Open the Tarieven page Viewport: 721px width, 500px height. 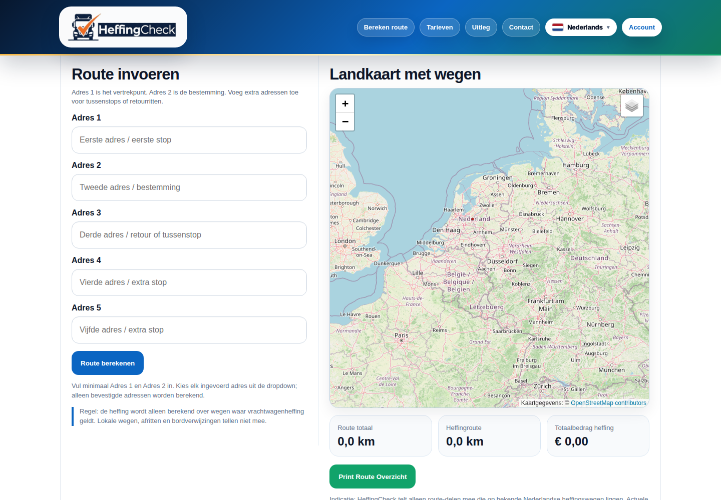(440, 27)
